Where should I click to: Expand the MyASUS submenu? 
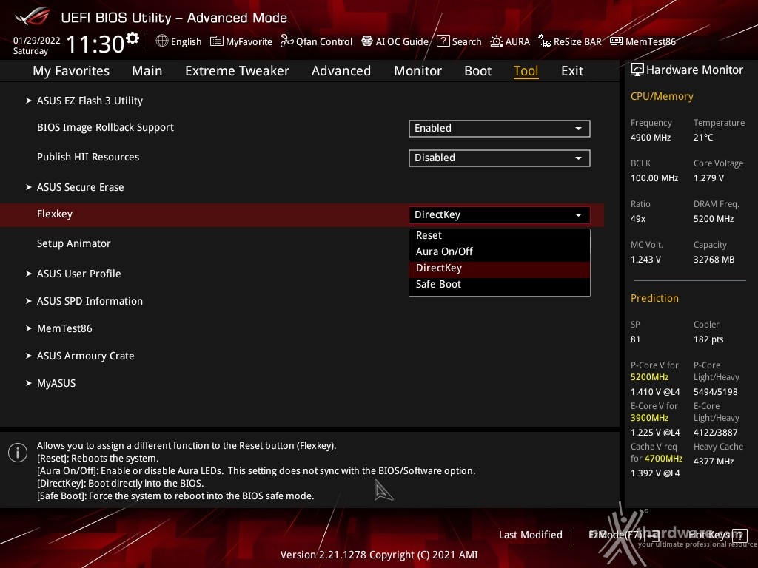pos(56,384)
